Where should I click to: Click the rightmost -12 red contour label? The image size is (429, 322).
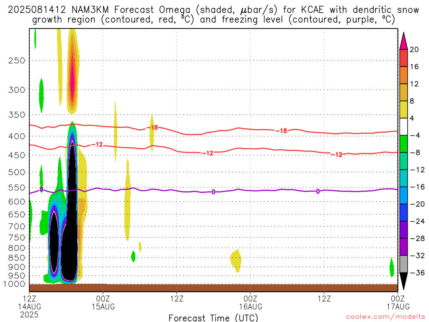336,155
